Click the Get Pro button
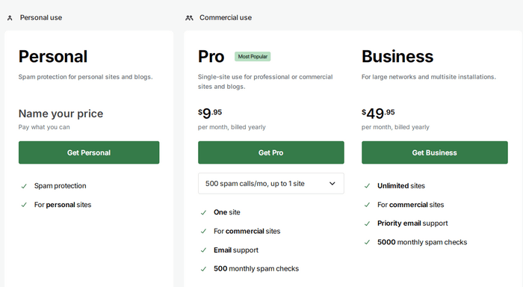Screen dimensions: 523x287 click(270, 152)
